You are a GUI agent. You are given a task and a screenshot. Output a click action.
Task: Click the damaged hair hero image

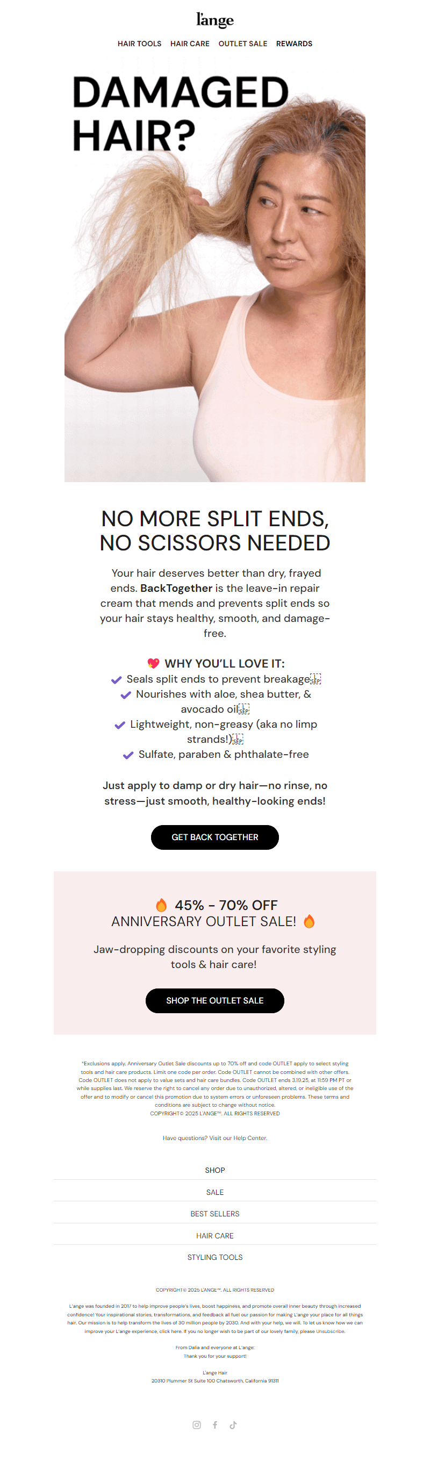pyautogui.click(x=215, y=274)
